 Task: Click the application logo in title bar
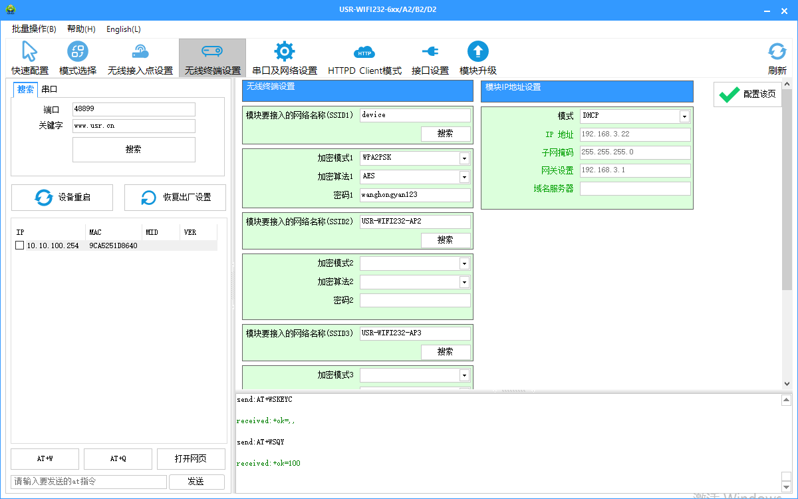[10, 9]
